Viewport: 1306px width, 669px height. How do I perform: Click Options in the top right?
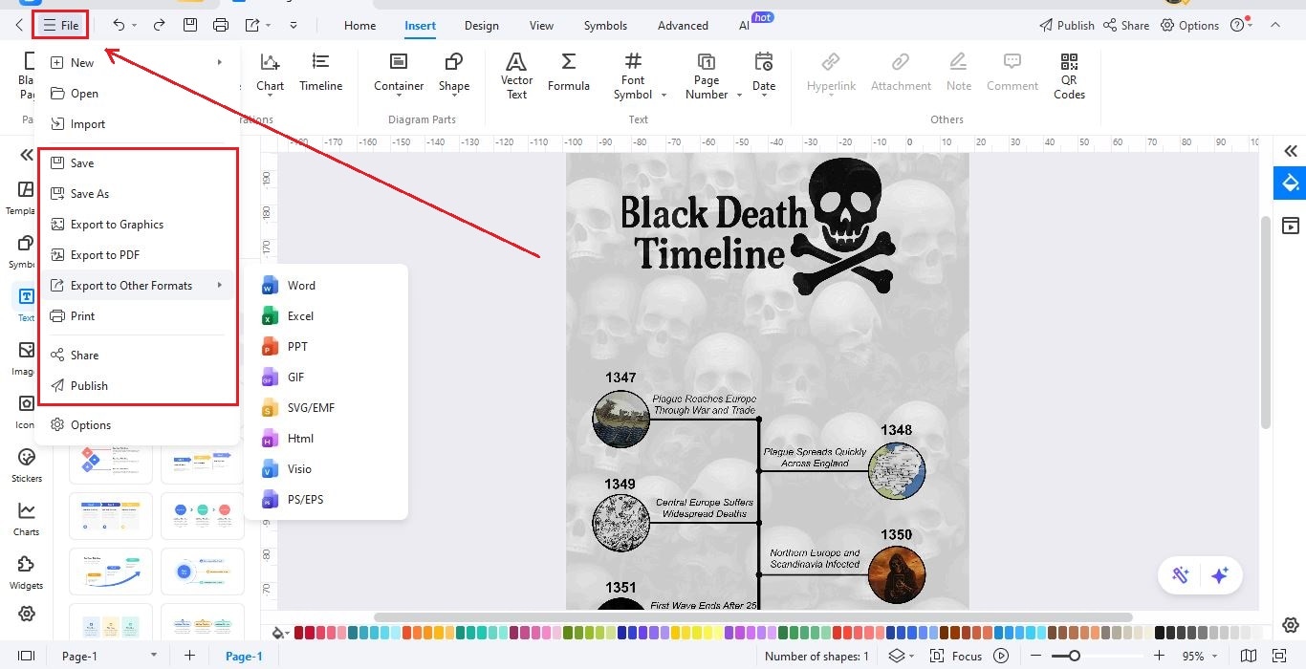(1190, 26)
